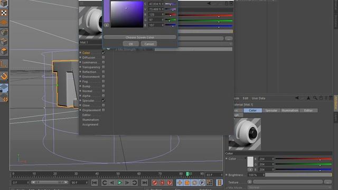The height and width of the screenshot is (190, 338).
Task: Click the red R slider in Attributes
Action: [304, 159]
